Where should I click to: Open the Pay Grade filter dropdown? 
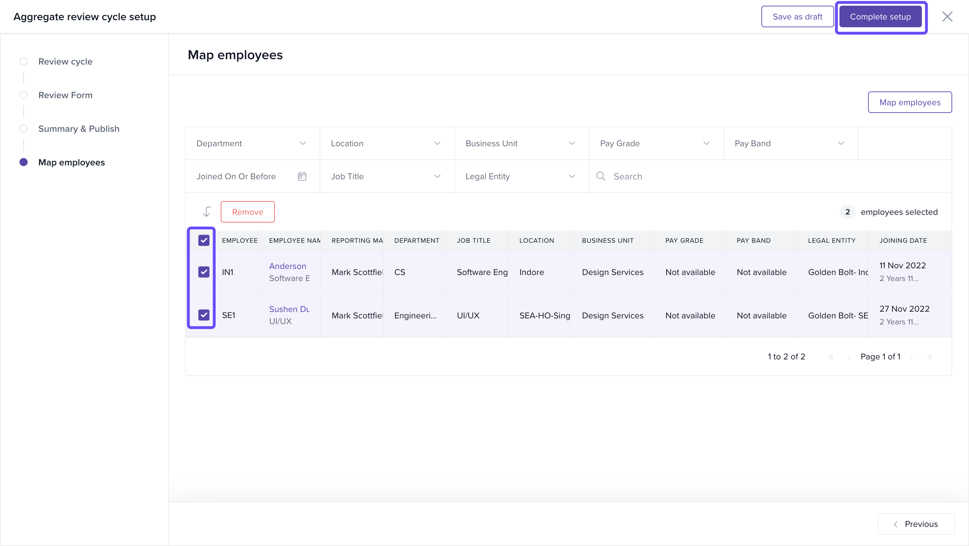(x=656, y=144)
